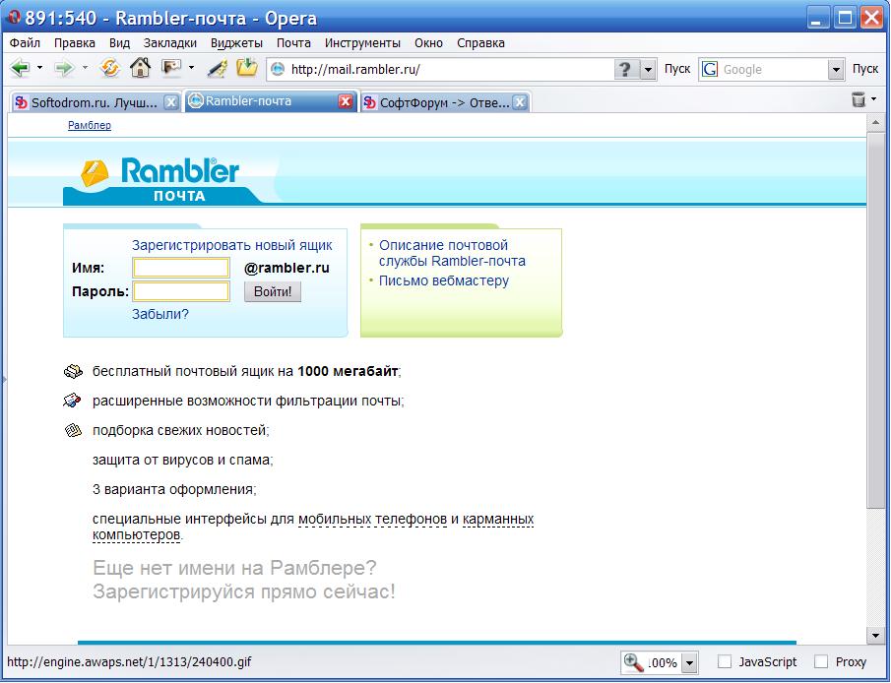Open the Окно menu
The image size is (891, 683).
(x=428, y=43)
